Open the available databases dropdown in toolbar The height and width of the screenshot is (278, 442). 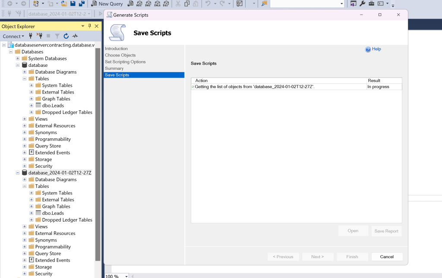point(89,13)
